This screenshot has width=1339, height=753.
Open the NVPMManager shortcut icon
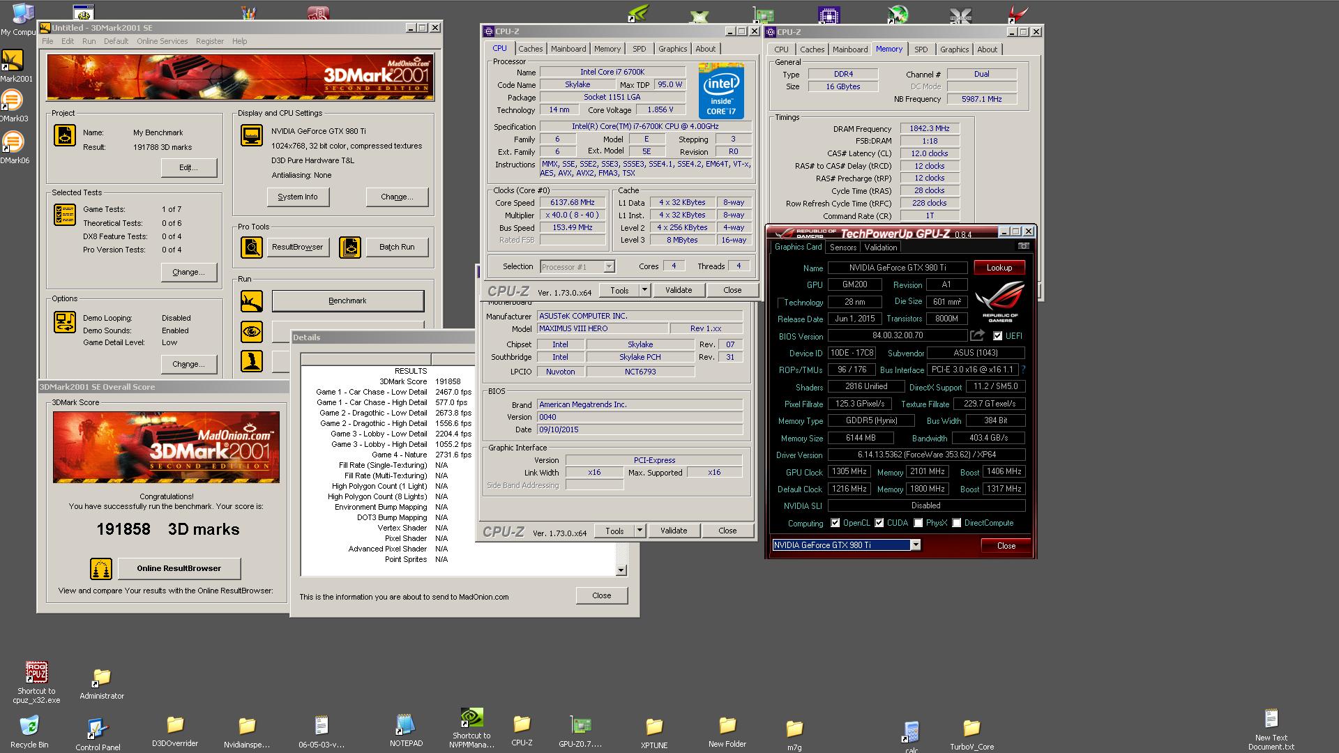click(471, 717)
